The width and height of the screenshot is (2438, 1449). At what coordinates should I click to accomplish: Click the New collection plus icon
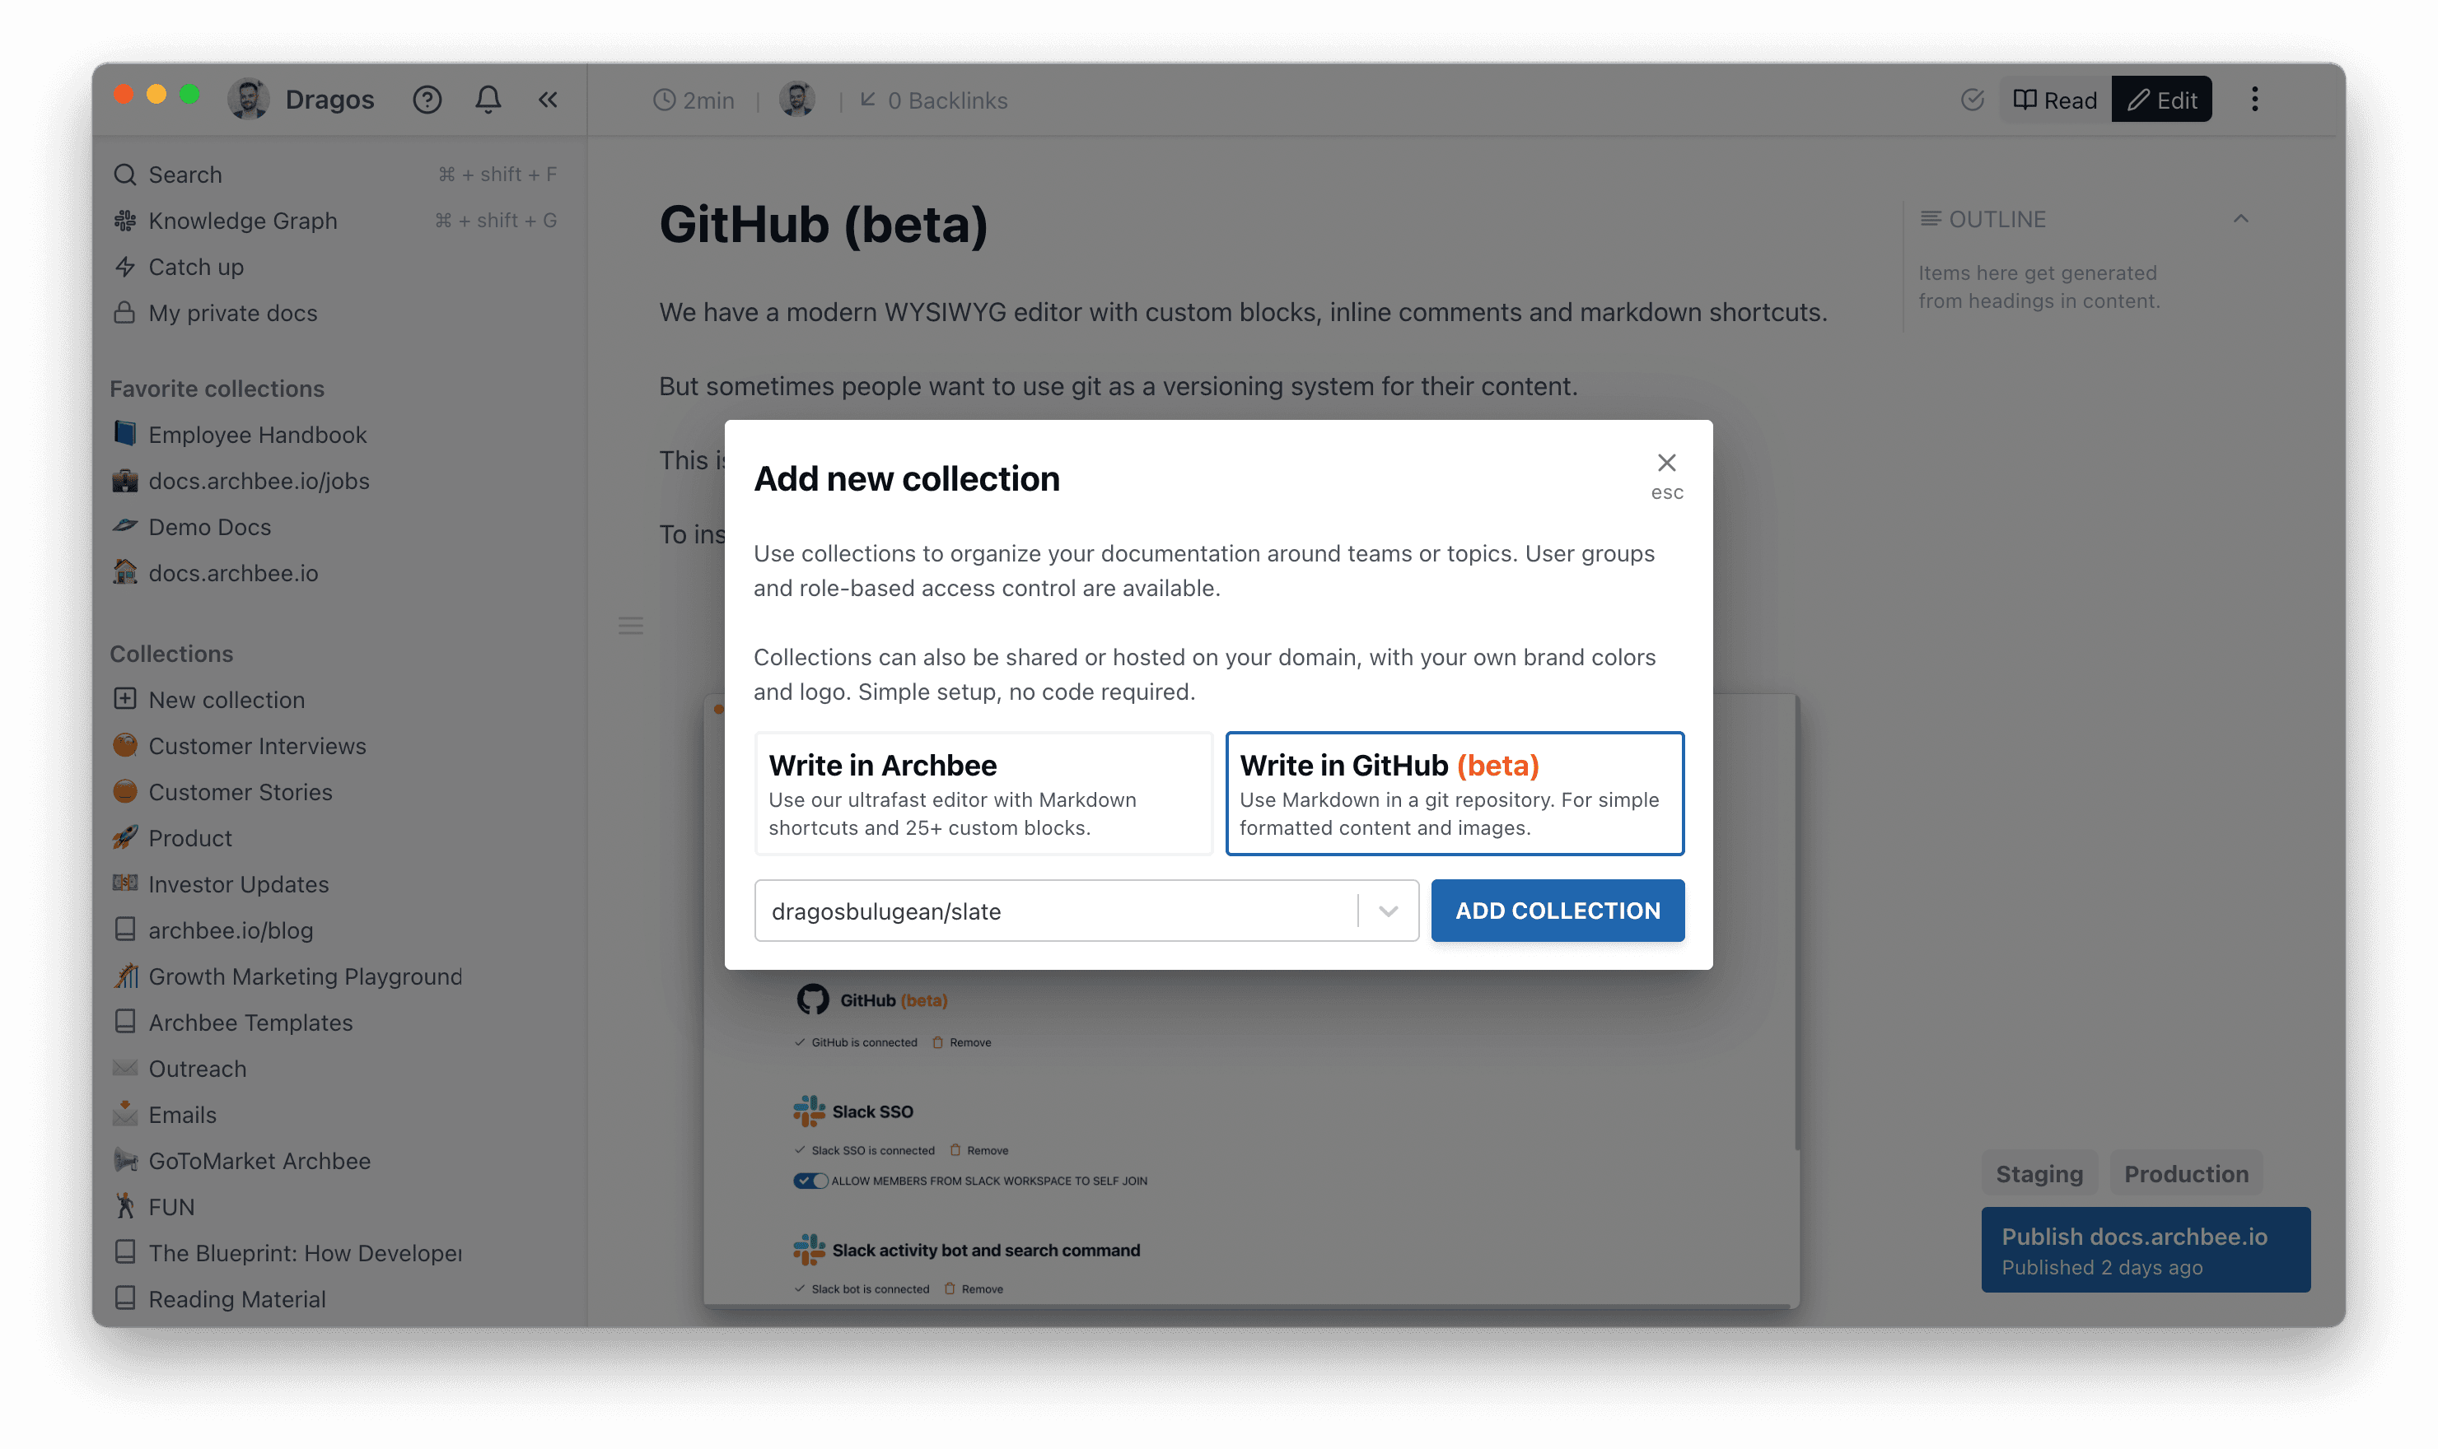coord(125,699)
